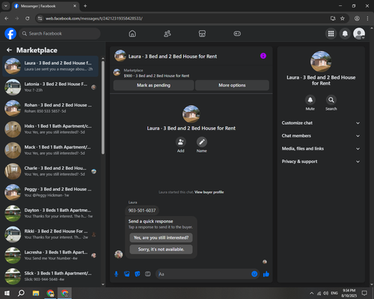Open File Explorer from the taskbar
The height and width of the screenshot is (299, 374).
pos(36,293)
